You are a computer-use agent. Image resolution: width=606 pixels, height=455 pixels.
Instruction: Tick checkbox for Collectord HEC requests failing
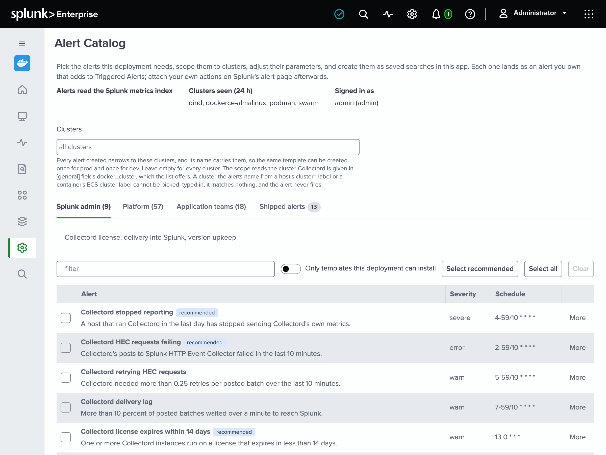[65, 348]
